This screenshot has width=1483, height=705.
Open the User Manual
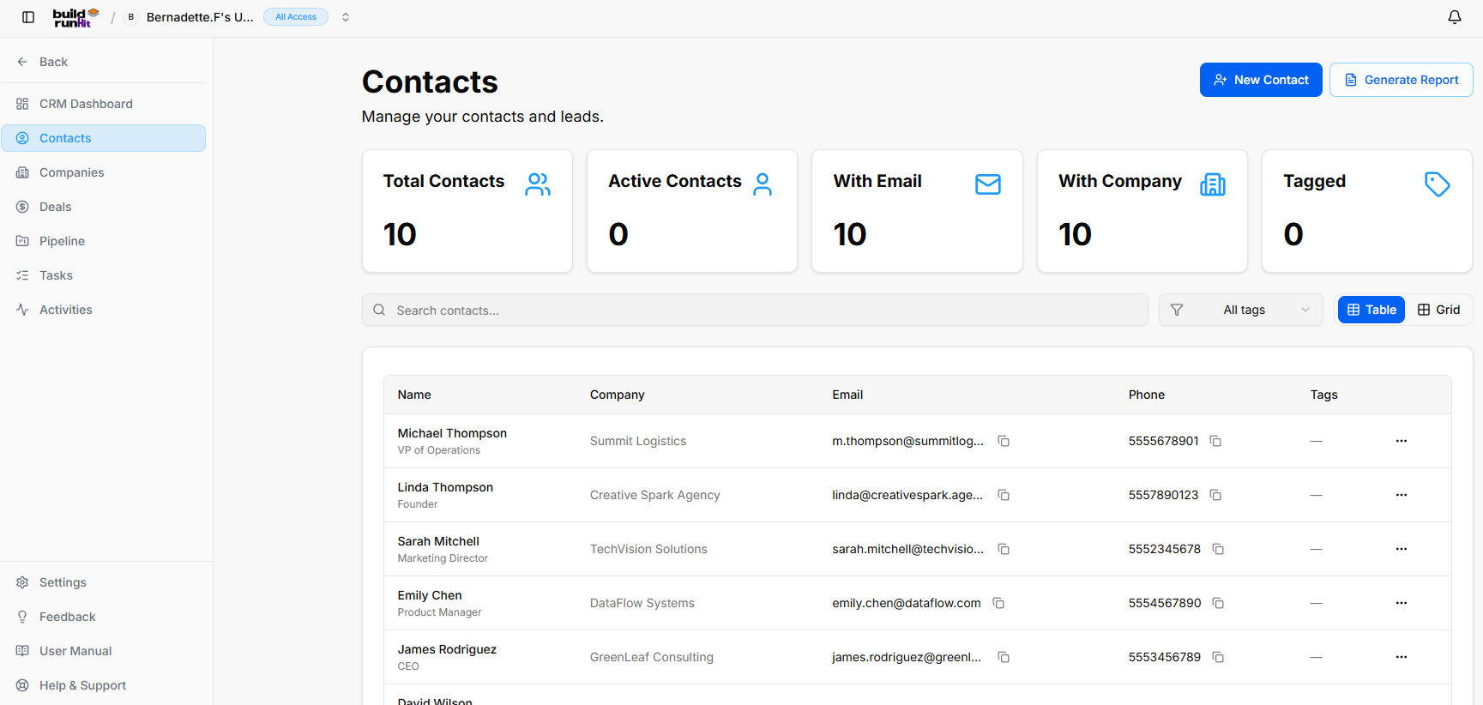(x=104, y=651)
